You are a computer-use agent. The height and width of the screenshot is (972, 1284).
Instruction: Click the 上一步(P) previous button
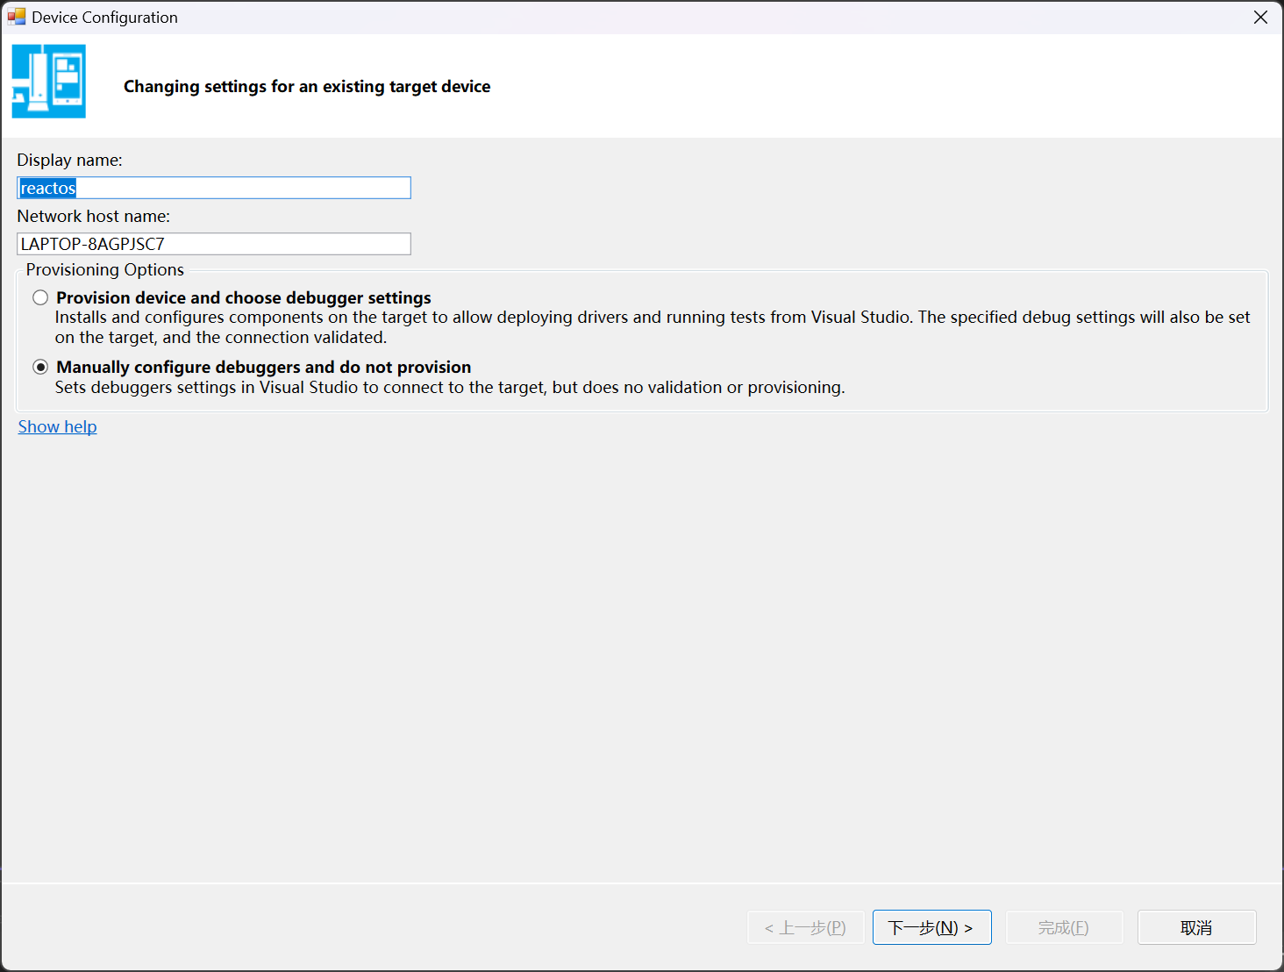point(806,927)
